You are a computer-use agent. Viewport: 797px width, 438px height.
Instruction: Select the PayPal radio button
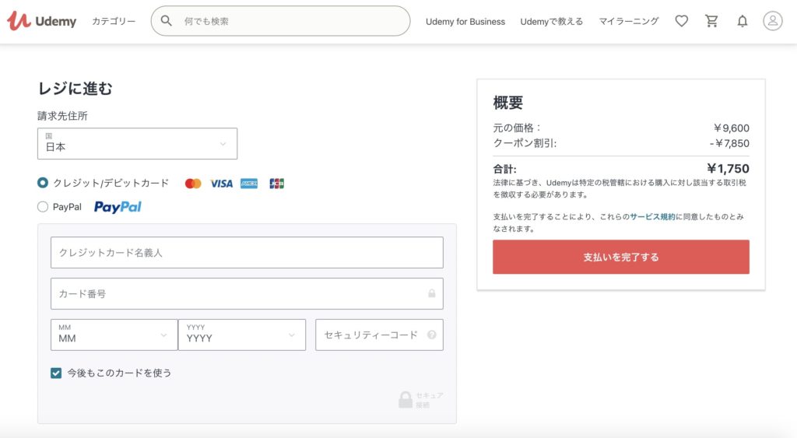[x=43, y=207]
